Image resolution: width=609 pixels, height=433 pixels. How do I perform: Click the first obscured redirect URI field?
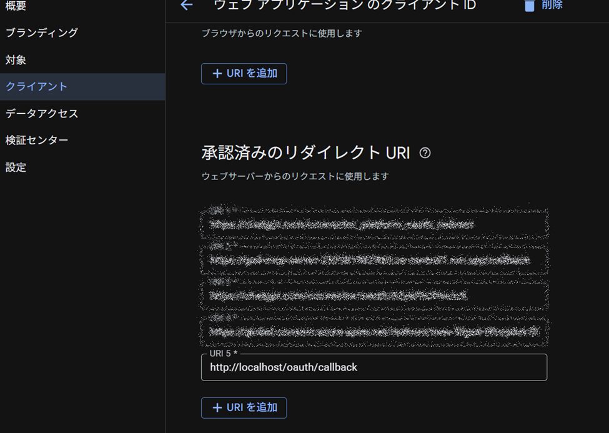(374, 224)
